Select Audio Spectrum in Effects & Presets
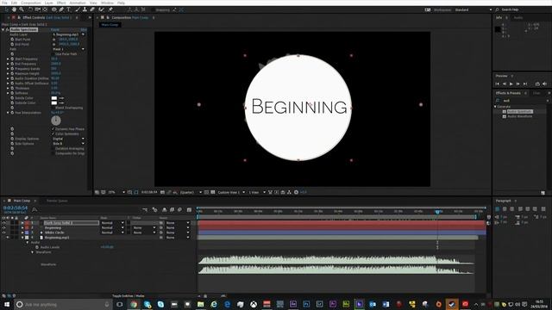The image size is (552, 310). [519, 111]
